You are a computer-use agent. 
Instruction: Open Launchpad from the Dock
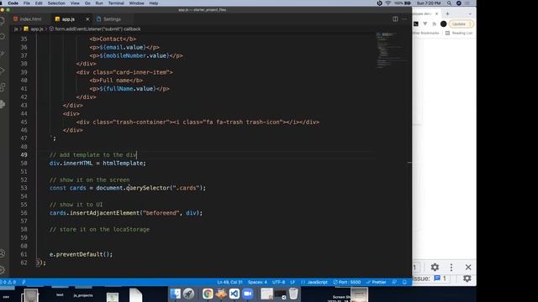point(188,294)
